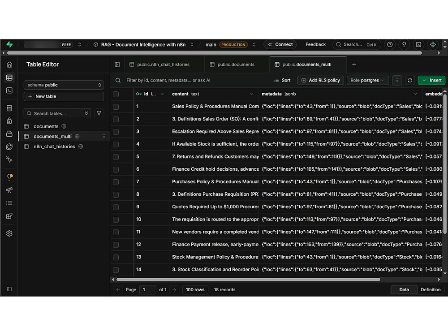Image resolution: width=448 pixels, height=336 pixels.
Task: Open the schema public dropdown
Action: tap(64, 85)
